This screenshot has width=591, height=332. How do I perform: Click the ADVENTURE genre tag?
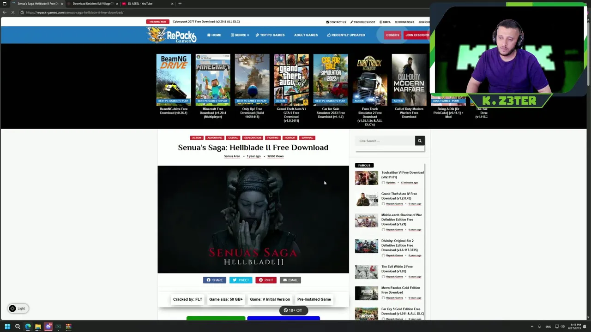pos(215,138)
